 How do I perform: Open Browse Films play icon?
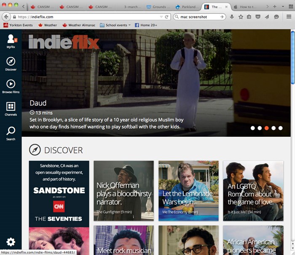(11, 84)
